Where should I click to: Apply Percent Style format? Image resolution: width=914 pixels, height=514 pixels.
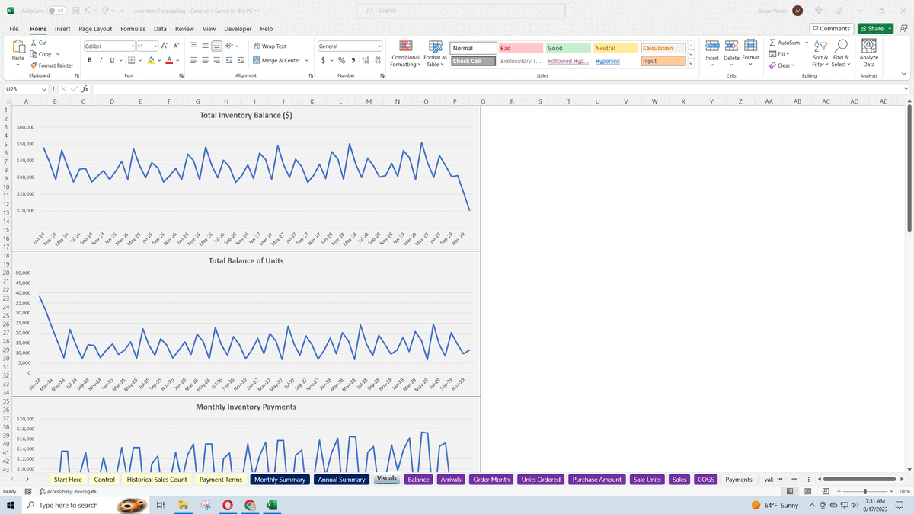tap(341, 60)
